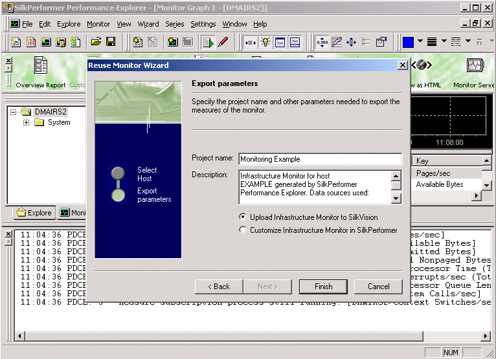Viewport: 496px width, 359px height.
Task: Click the blue four-way arrows icon
Action: coord(351,42)
